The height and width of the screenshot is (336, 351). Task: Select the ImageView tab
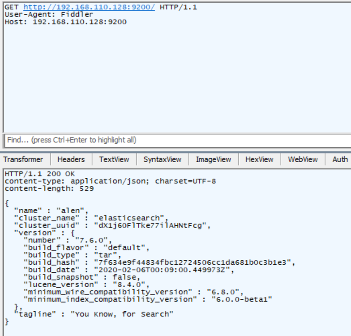pyautogui.click(x=214, y=159)
